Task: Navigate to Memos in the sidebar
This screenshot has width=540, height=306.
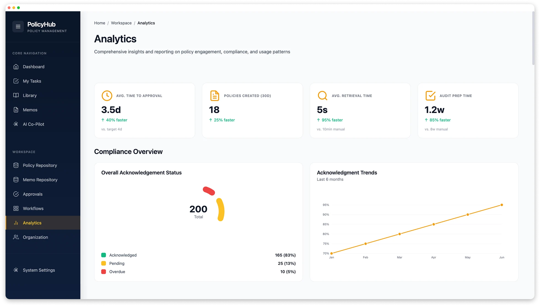Action: (30, 110)
